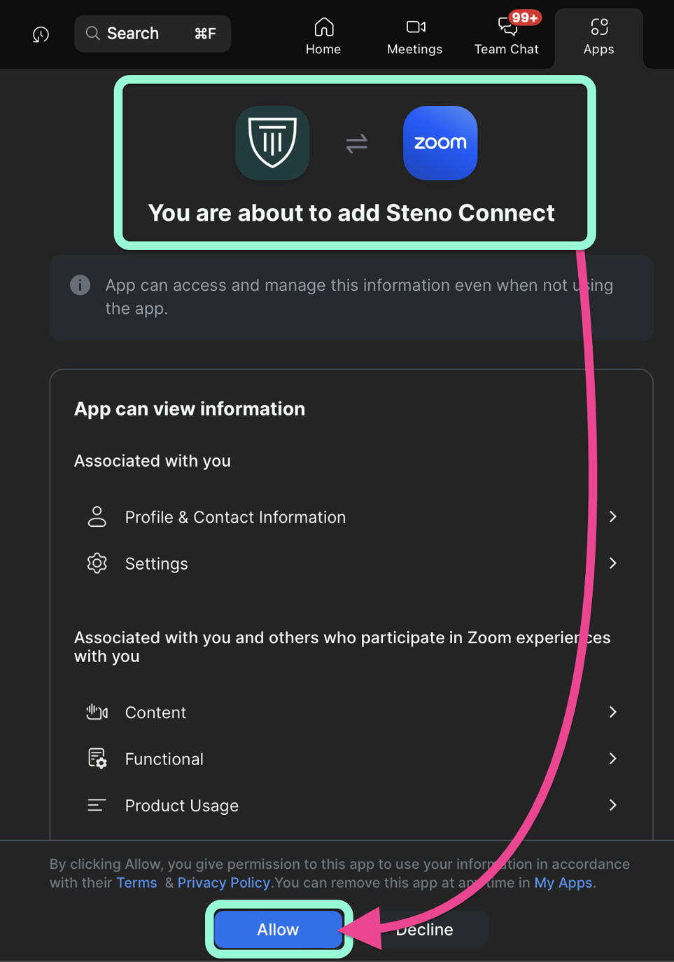Expand Profile & Contact Information details
This screenshot has height=962, width=674.
612,516
